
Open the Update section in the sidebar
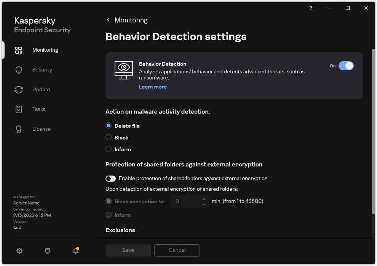pyautogui.click(x=40, y=89)
